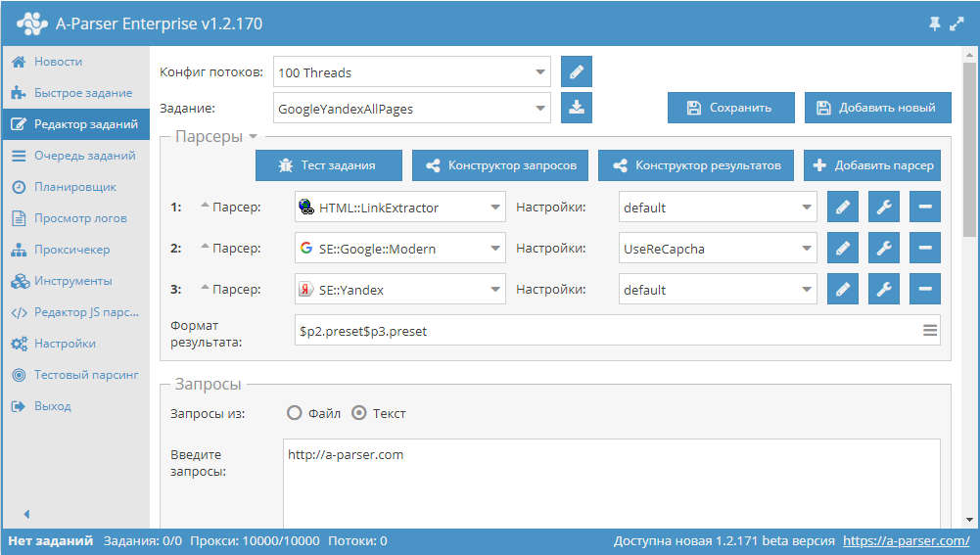Image resolution: width=980 pixels, height=555 pixels.
Task: Move parser 1 up with its arrow
Action: coord(205,205)
